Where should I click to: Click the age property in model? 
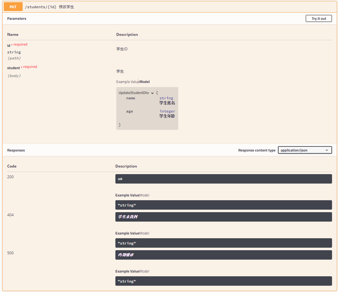tap(130, 111)
